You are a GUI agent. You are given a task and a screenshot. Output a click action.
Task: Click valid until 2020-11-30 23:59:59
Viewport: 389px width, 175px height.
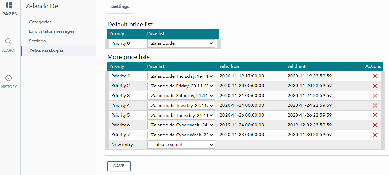[309, 135]
